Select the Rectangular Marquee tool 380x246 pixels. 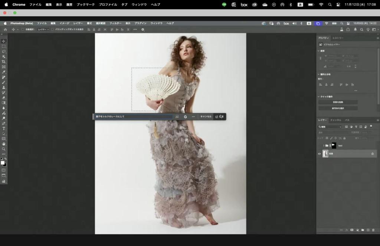tap(4, 46)
